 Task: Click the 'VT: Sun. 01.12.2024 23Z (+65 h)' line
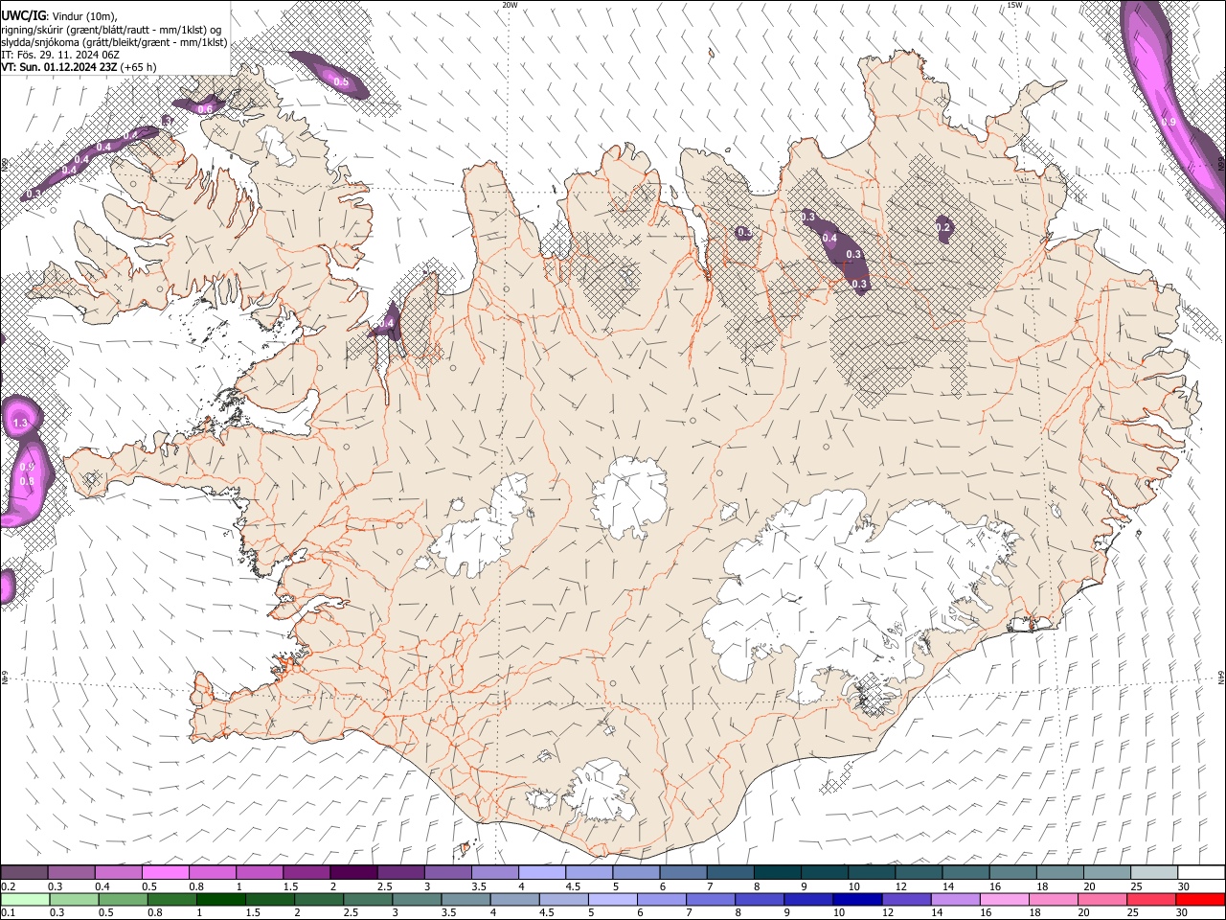pos(79,67)
